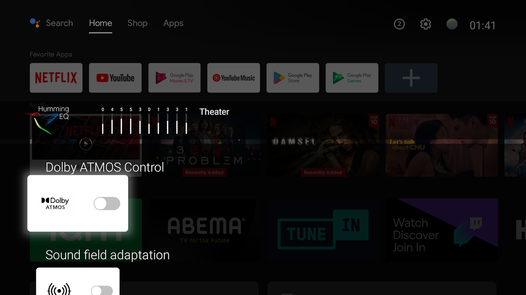
Task: Open the account profile avatar
Action: tap(452, 24)
